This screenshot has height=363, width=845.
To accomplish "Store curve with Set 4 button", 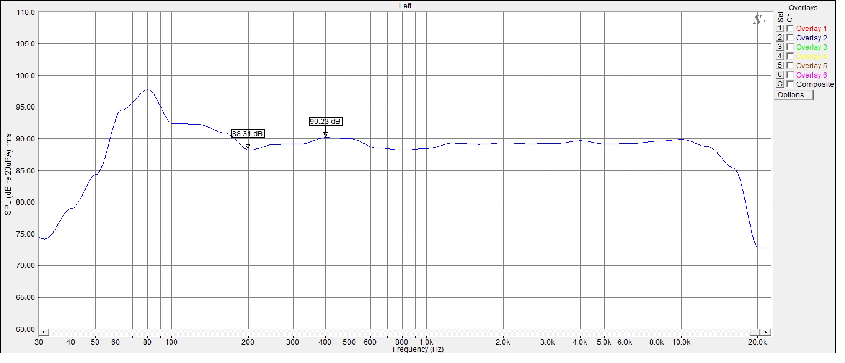I will coord(780,56).
